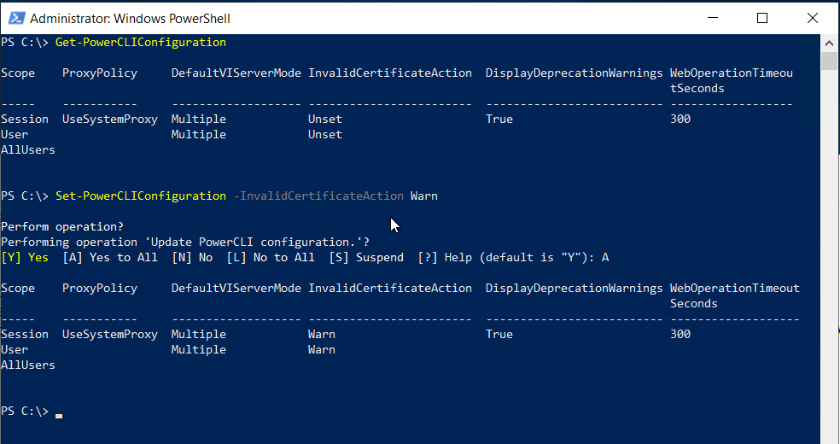The image size is (840, 444).
Task: Click the 'Warn' argument after Set-PowerCLIConfiguration
Action: 424,196
